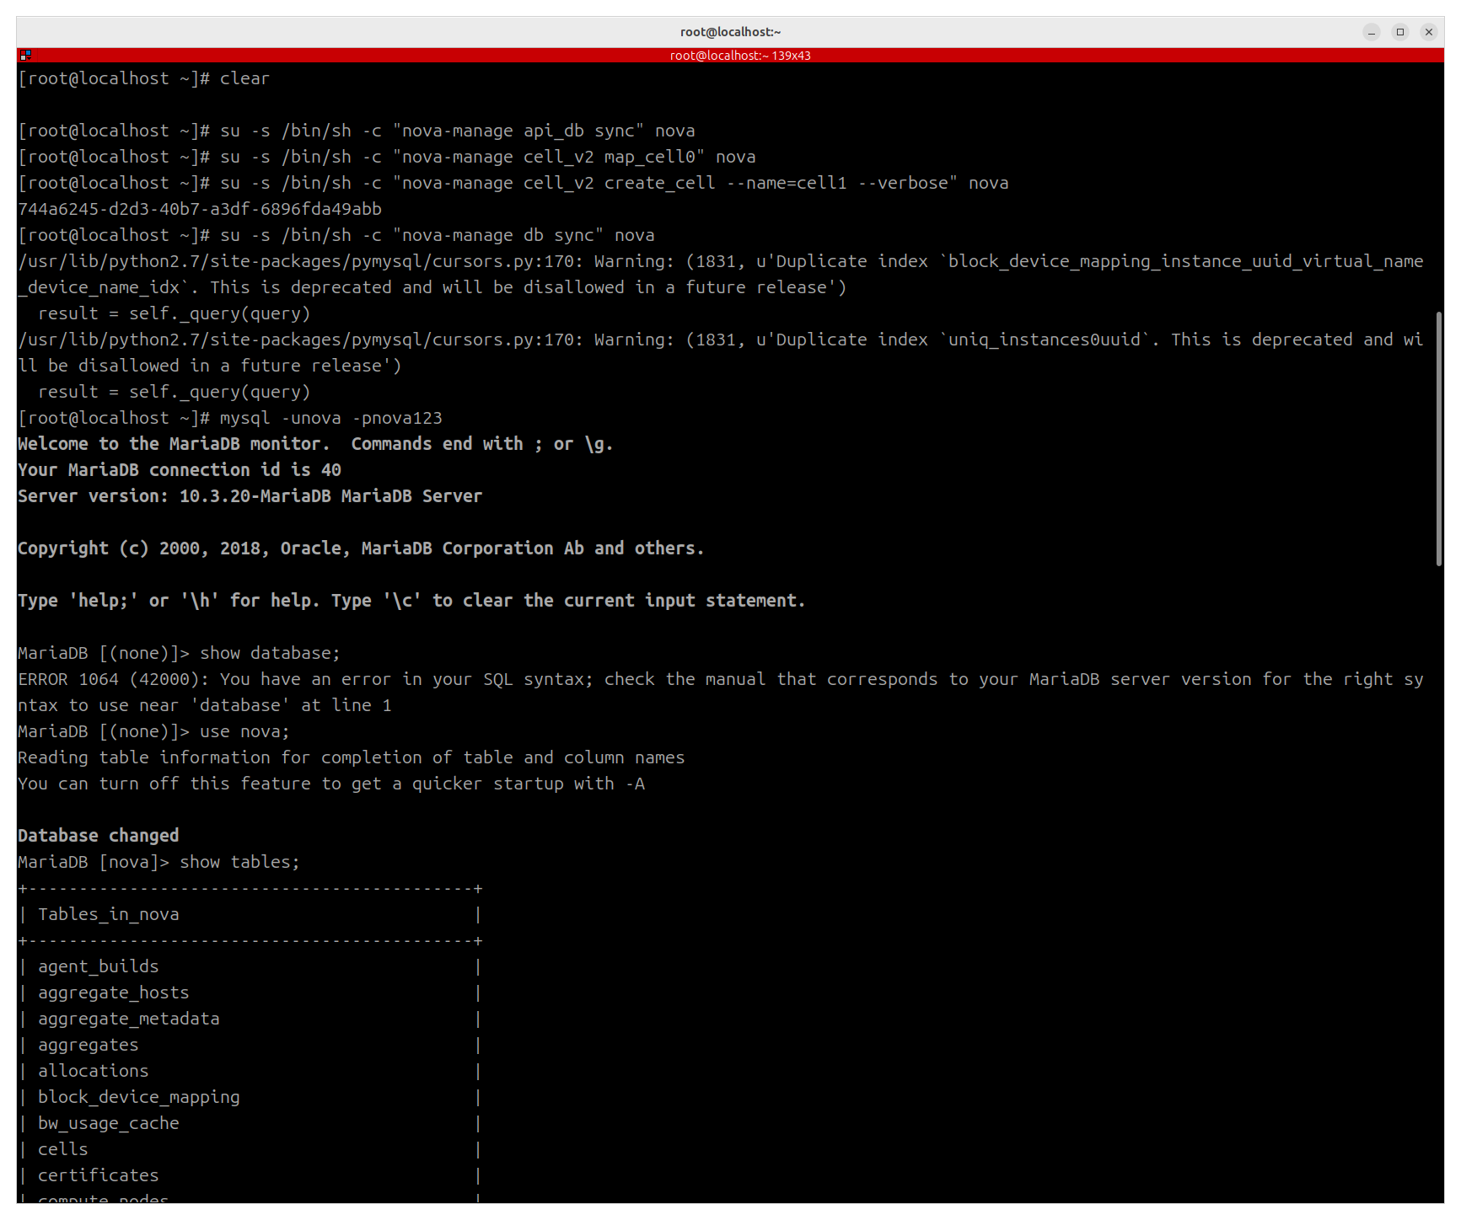The image size is (1461, 1220).
Task: Click the 'show tables;' command
Action: pyautogui.click(x=239, y=862)
